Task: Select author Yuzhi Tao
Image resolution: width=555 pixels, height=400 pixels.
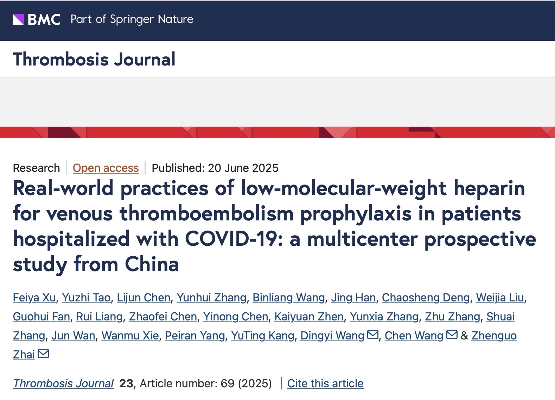Action: (87, 298)
